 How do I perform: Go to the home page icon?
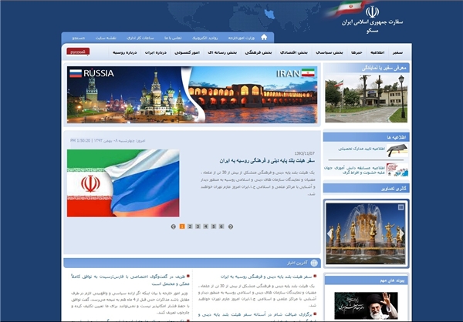pyautogui.click(x=264, y=37)
